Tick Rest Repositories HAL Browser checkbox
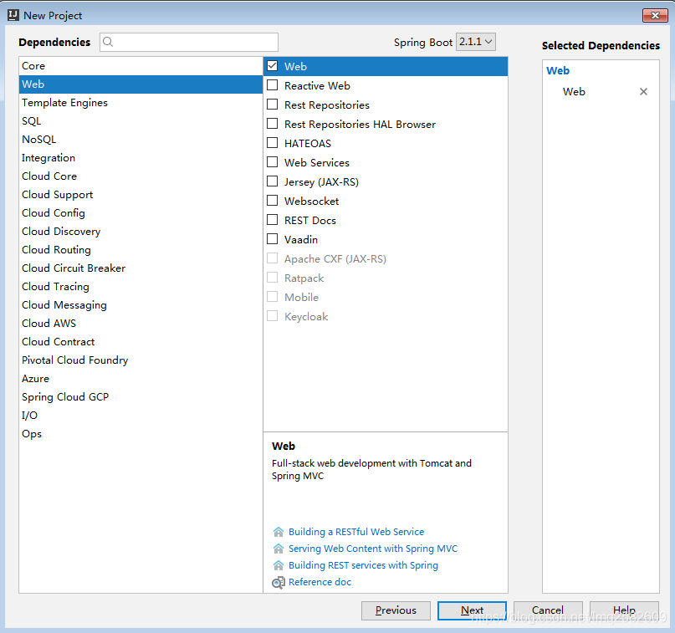Viewport: 675px width, 633px height. click(272, 124)
